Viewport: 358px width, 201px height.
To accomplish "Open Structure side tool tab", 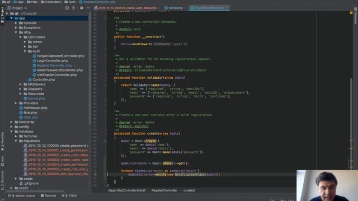I will 2,180.
